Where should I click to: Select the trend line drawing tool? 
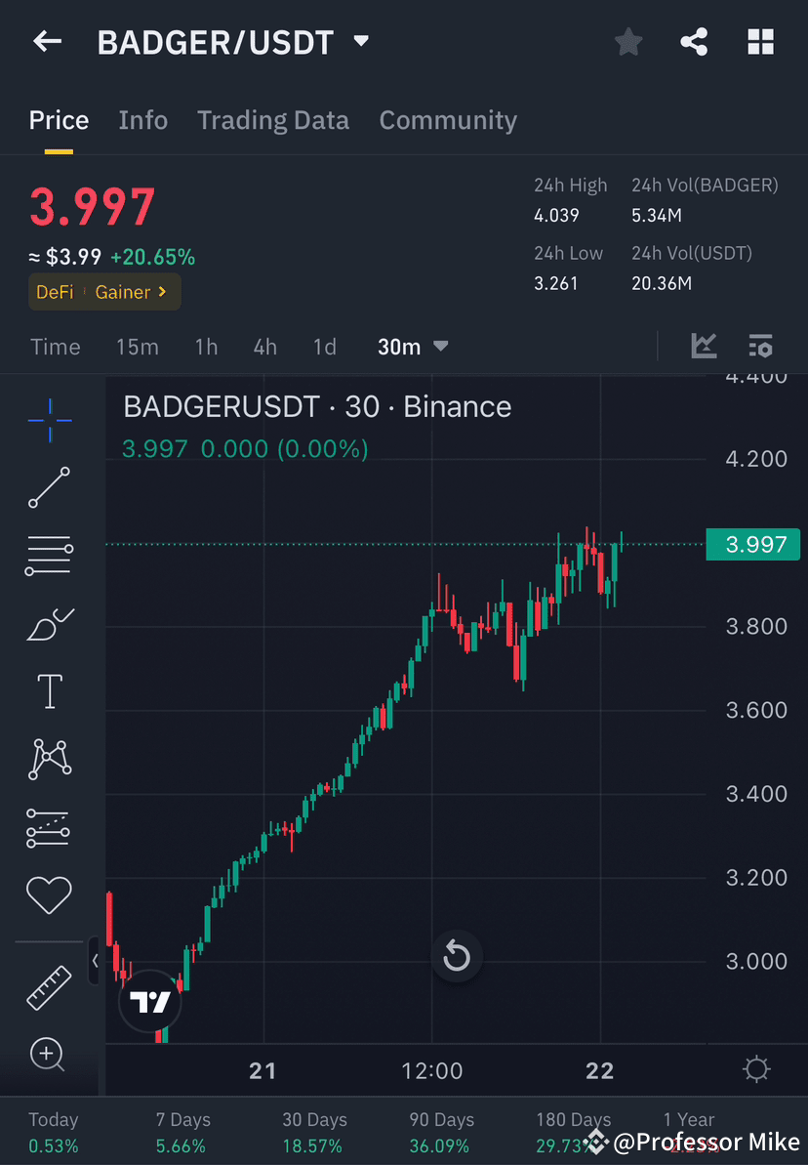(49, 487)
